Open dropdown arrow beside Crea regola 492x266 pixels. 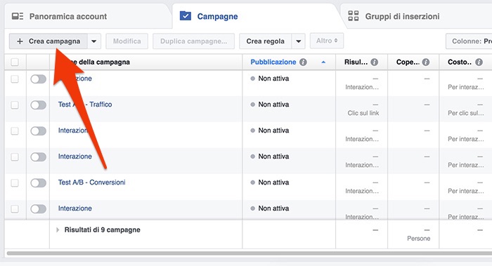point(299,41)
